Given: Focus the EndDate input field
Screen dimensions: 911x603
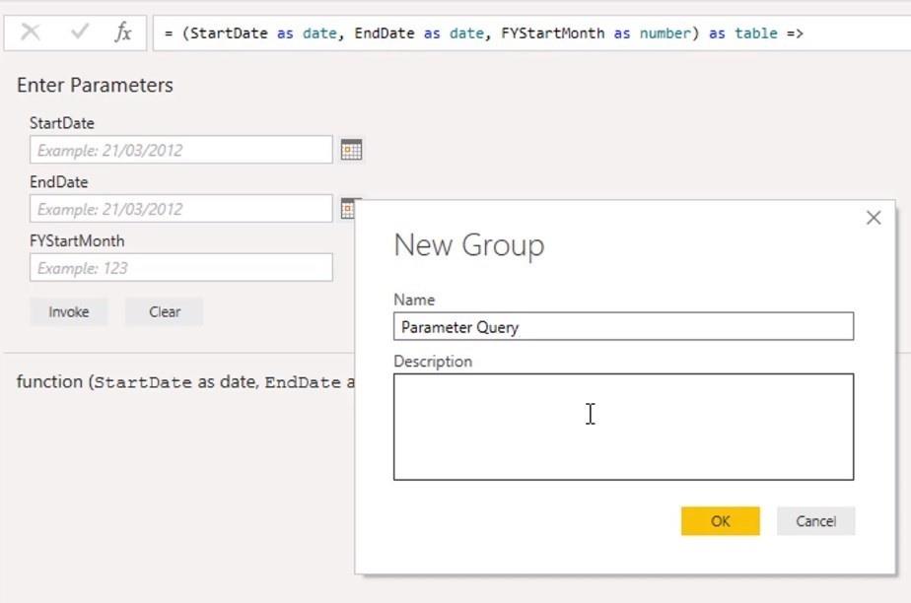Looking at the screenshot, I should [181, 208].
